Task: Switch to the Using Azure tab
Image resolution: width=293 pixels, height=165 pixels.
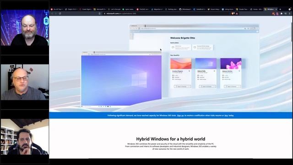Action: click(x=228, y=9)
